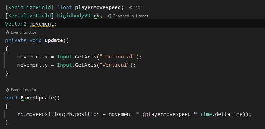Click rb.position inside MovePosition arguments

click(83, 114)
